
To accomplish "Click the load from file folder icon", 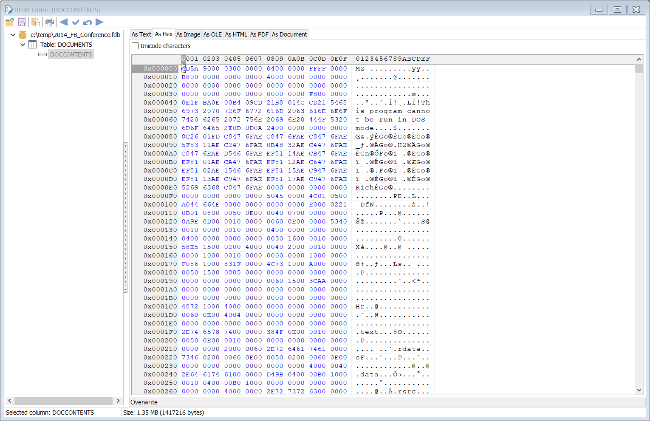I will pyautogui.click(x=9, y=22).
